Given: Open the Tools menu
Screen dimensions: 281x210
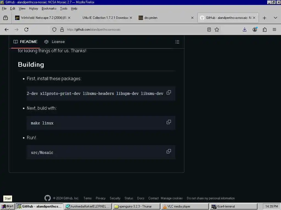Looking at the screenshot, I should 64,8.
